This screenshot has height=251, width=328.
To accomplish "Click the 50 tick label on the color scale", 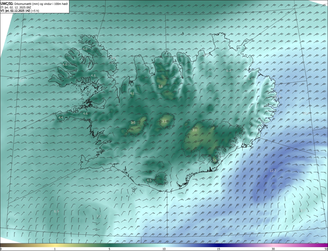I will [326, 249].
